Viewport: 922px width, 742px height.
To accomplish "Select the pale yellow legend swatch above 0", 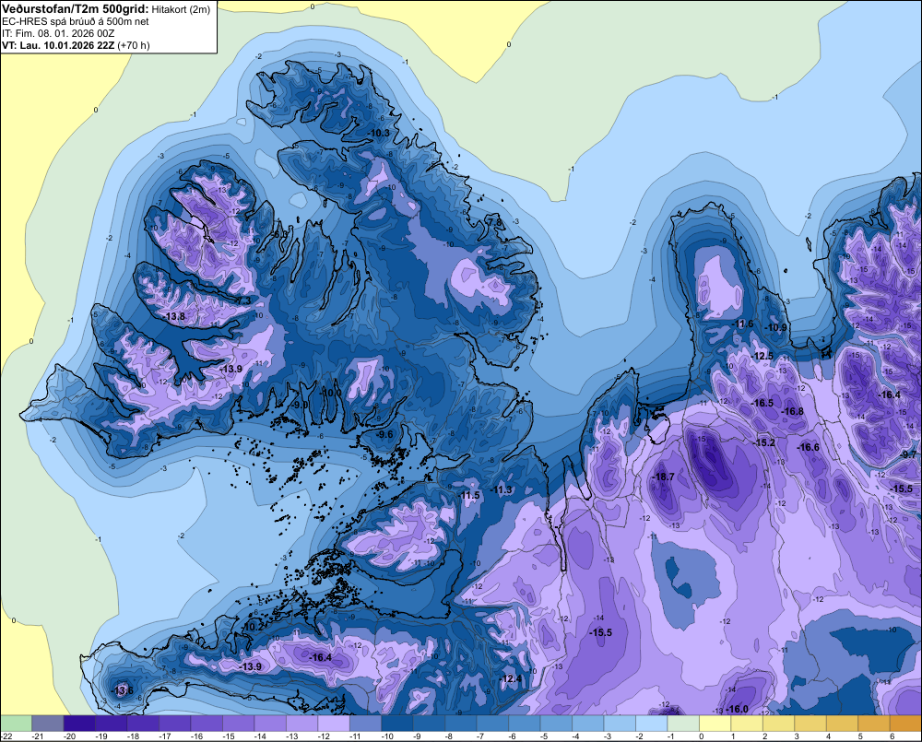I will click(715, 724).
